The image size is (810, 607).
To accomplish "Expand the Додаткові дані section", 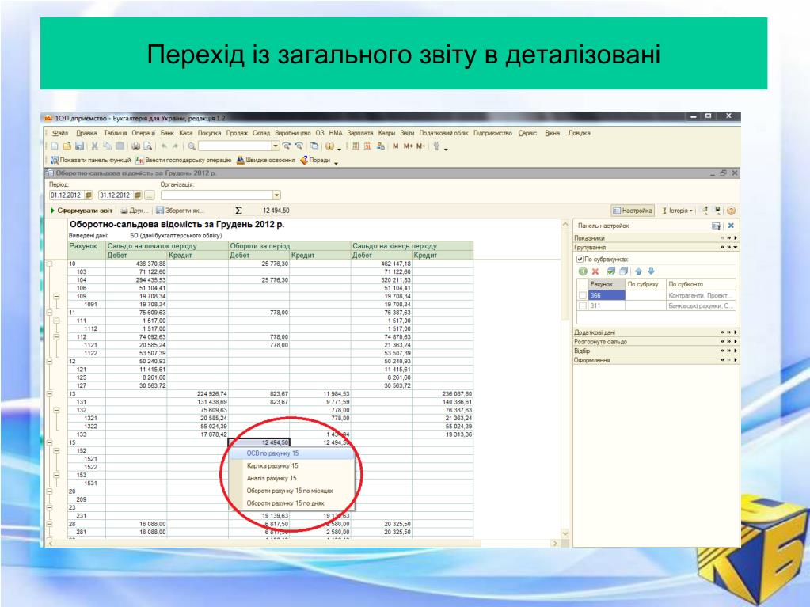I will point(736,332).
